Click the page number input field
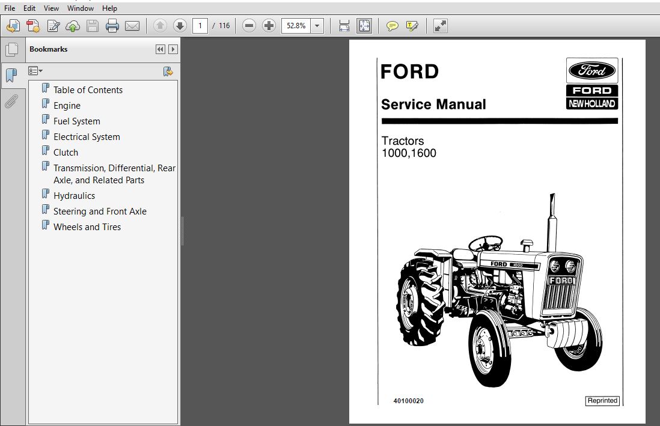660x426 pixels. click(x=200, y=26)
